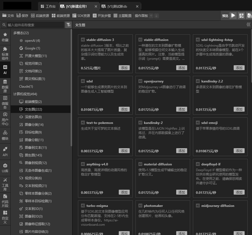
Task: Select 前端模型(2) tree item
Action: point(40,102)
